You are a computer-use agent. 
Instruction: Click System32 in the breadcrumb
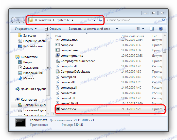click(63, 20)
